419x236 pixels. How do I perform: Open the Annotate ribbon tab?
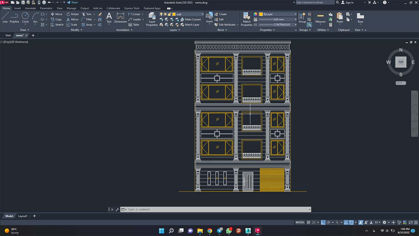pyautogui.click(x=31, y=8)
